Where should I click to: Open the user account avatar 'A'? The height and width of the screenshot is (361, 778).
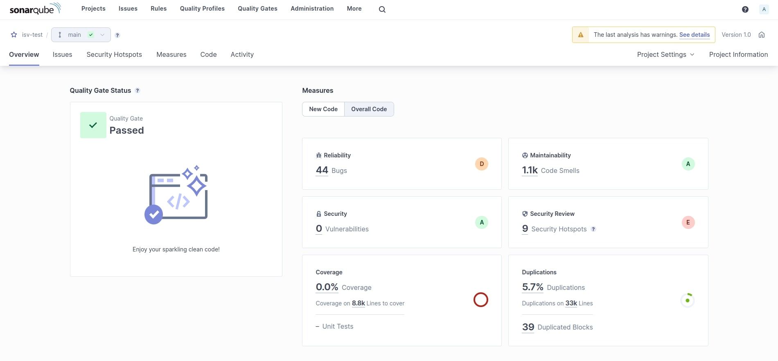point(764,9)
